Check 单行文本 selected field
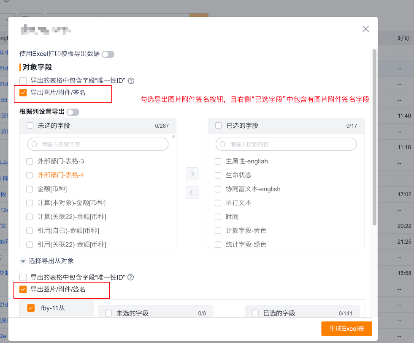Image resolution: width=414 pixels, height=343 pixels. pos(218,203)
